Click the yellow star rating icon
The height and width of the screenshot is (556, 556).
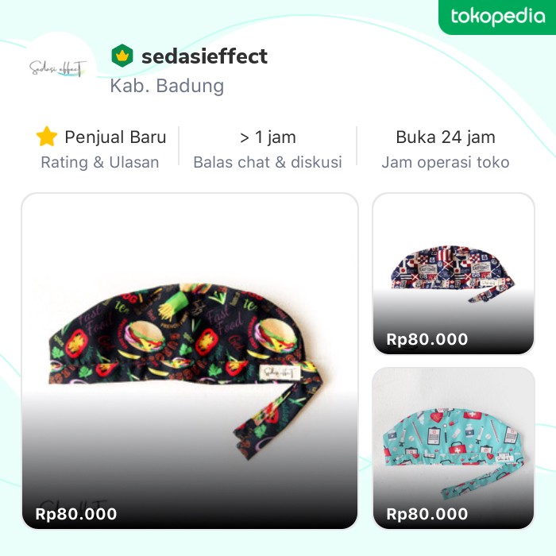tap(47, 137)
